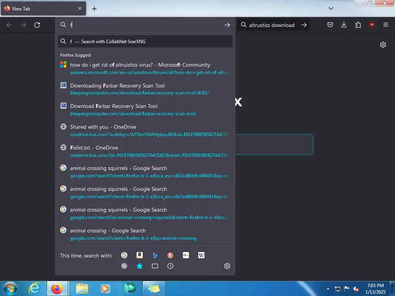
Task: Click the Go arrow in address bar
Action: [227, 25]
